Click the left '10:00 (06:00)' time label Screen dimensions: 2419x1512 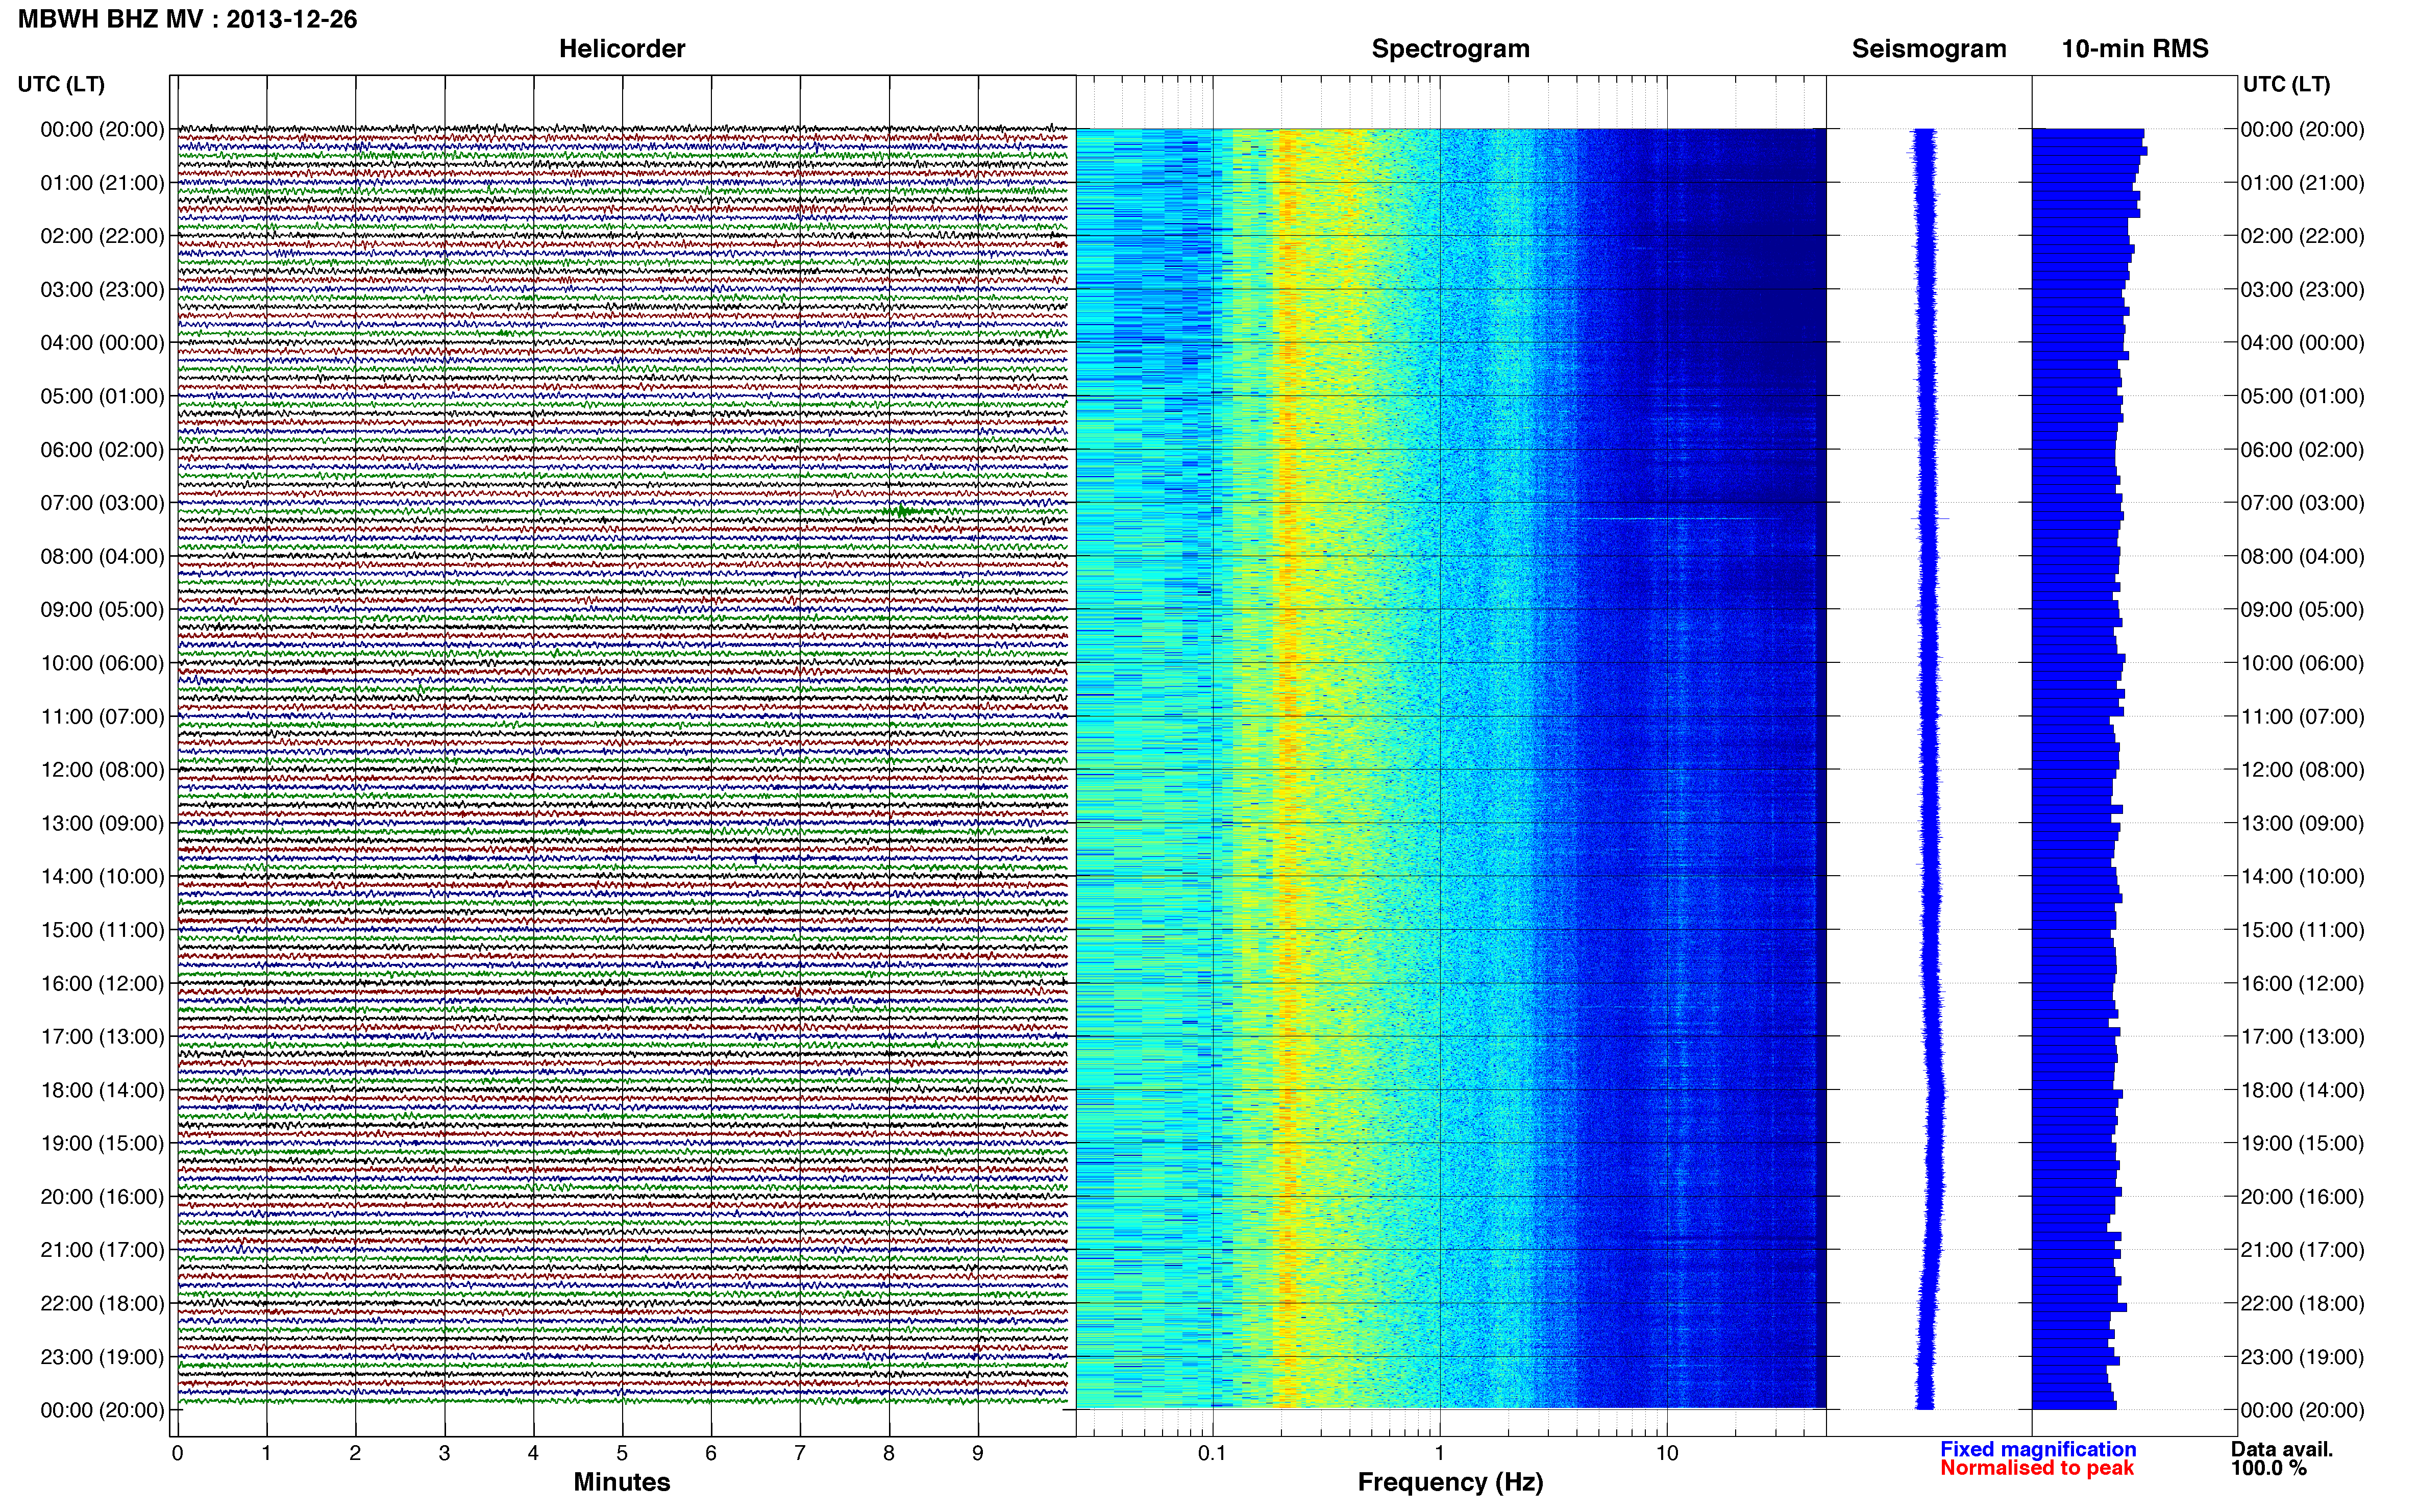click(102, 663)
